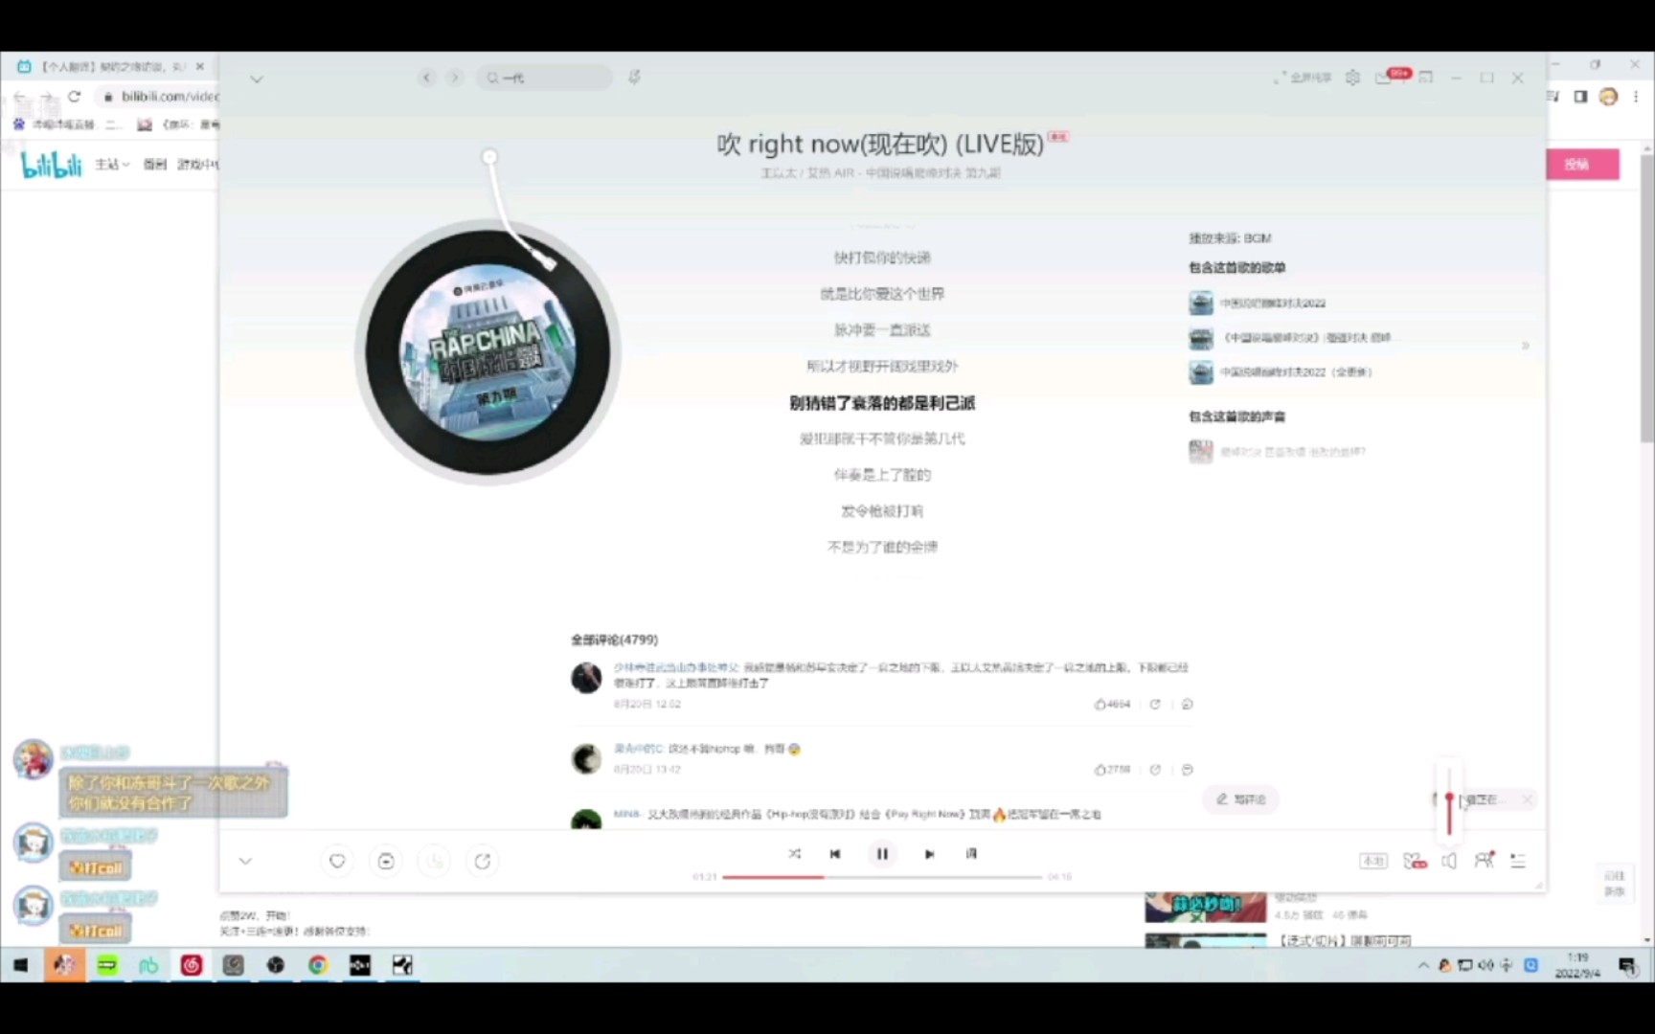
Task: Expand more playlists with right arrow
Action: tap(1526, 345)
